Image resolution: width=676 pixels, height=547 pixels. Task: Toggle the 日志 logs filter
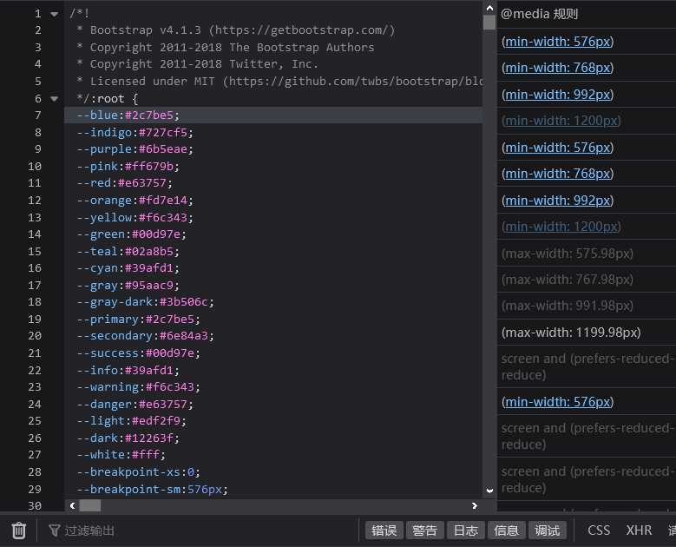tap(466, 531)
